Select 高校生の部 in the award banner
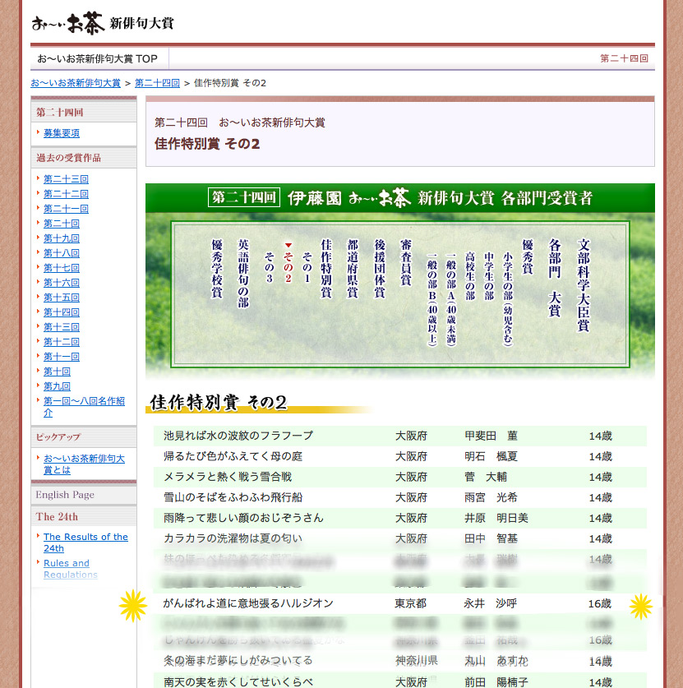This screenshot has width=683, height=688. tap(470, 276)
